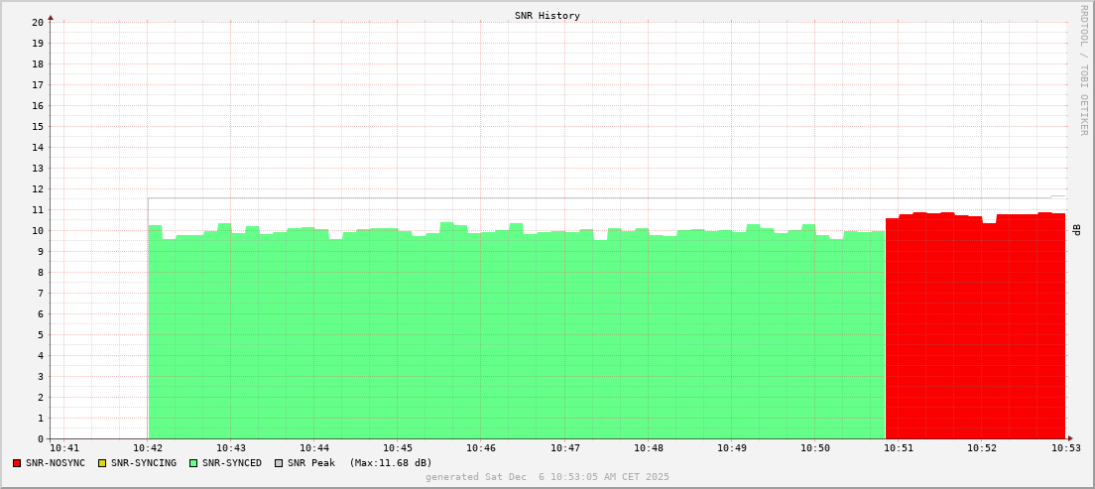Click the red SNR-NOSYNC legend swatch
Screen dimensions: 1095x489
pyautogui.click(x=17, y=463)
